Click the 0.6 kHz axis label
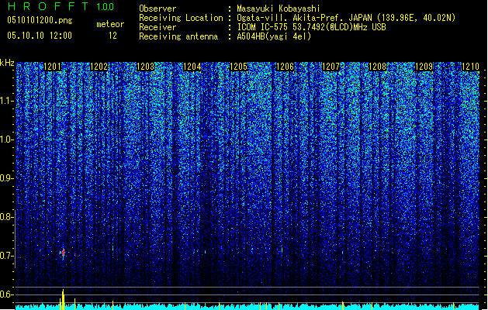Viewport: 488px width, 310px height. point(6,294)
